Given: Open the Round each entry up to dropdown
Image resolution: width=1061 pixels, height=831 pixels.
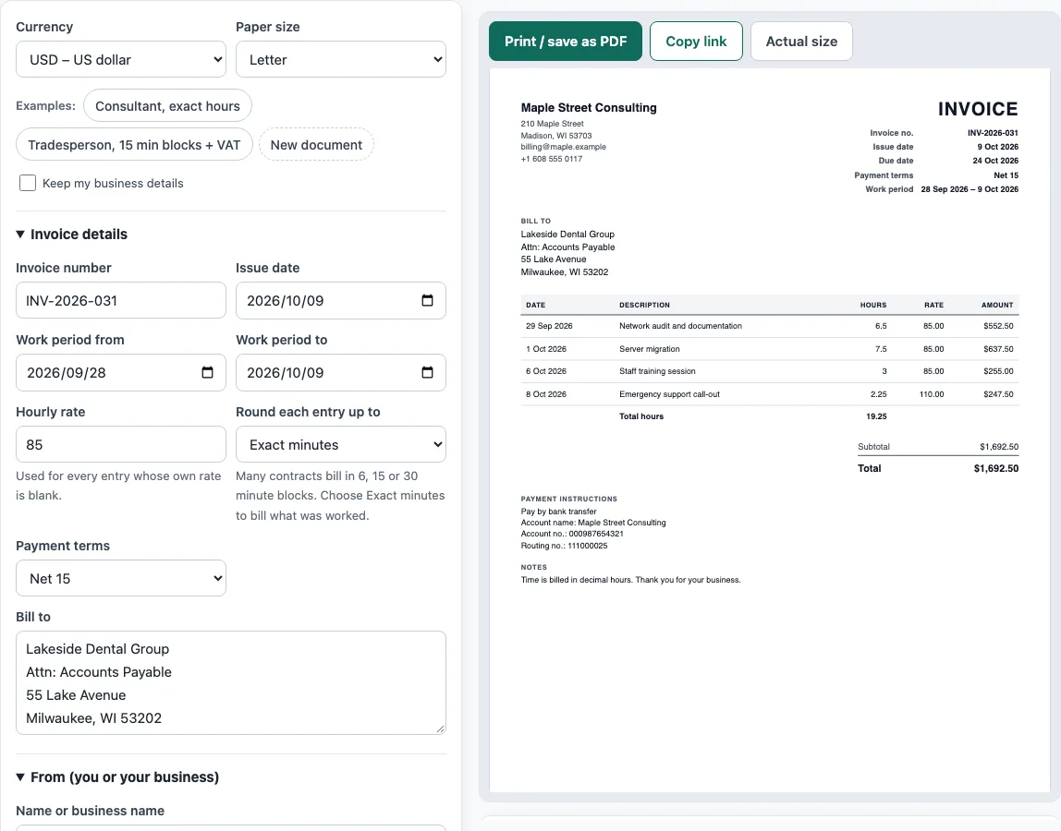Looking at the screenshot, I should (341, 444).
